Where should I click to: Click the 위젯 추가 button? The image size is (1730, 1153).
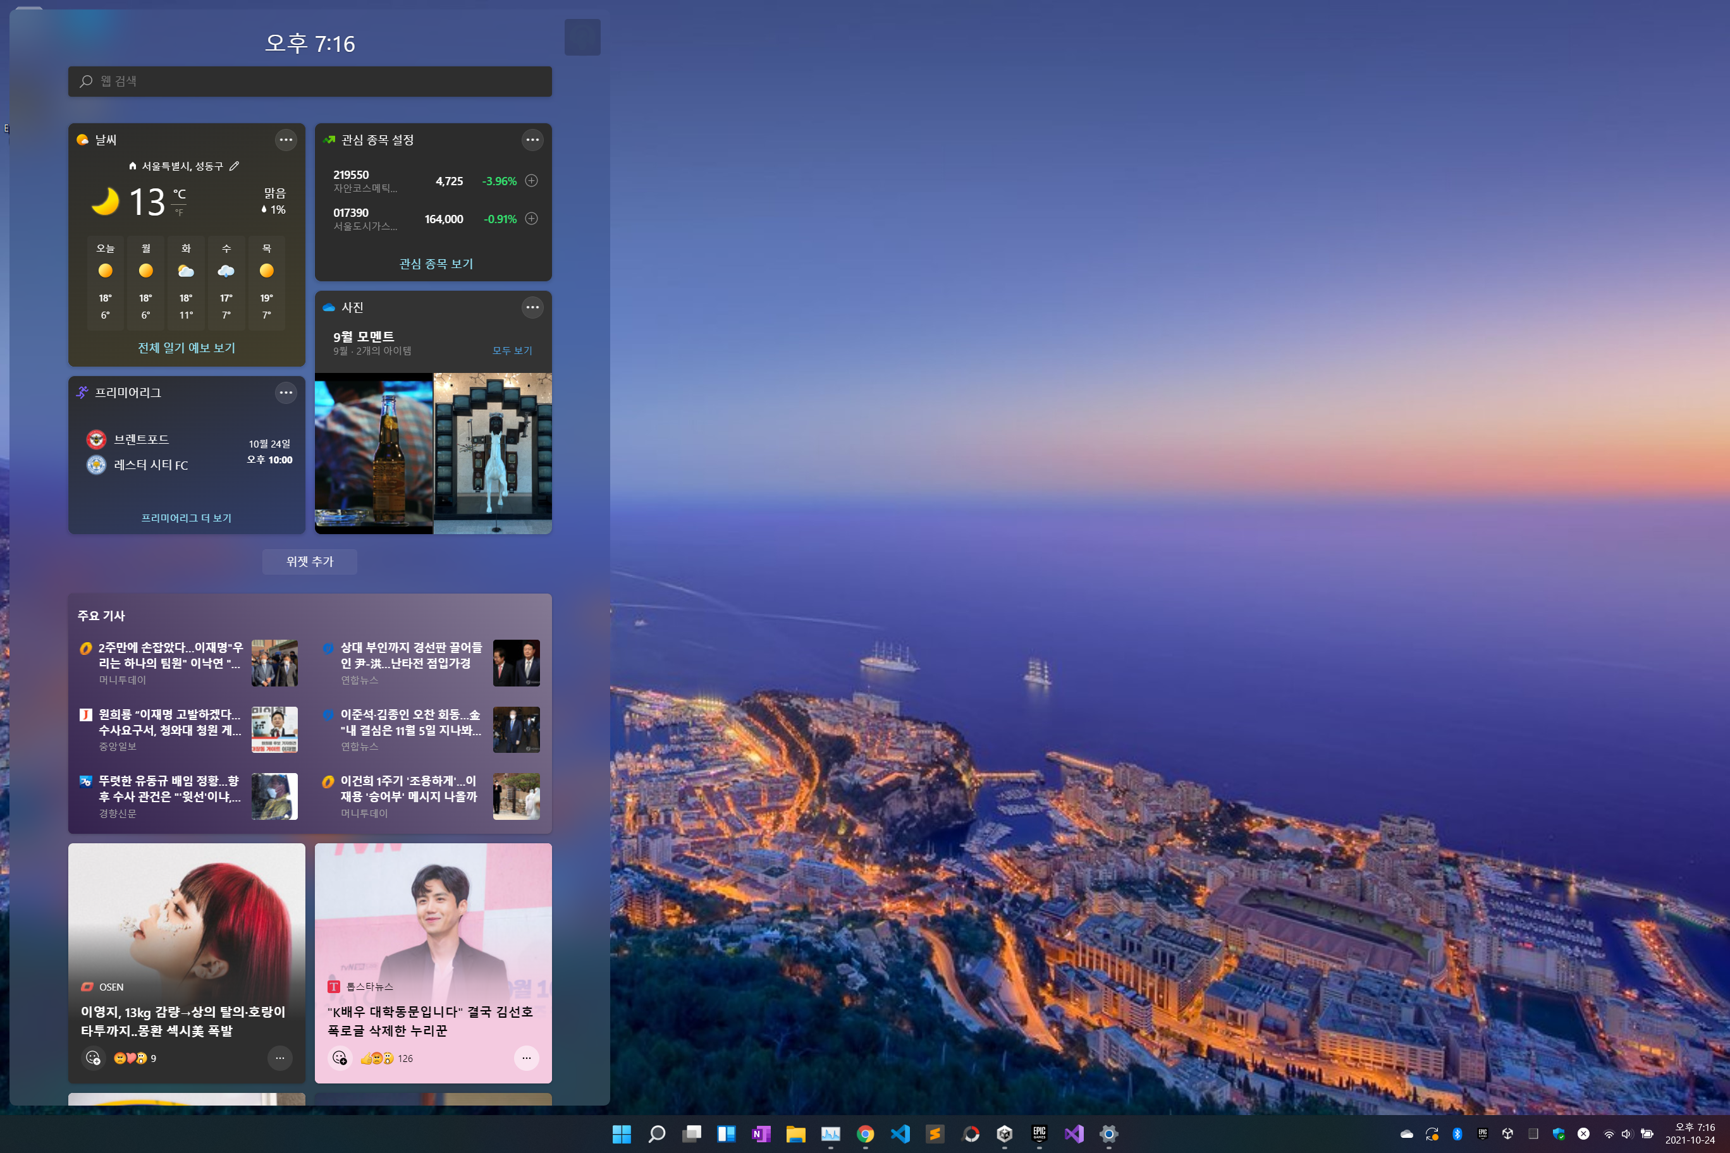click(310, 561)
